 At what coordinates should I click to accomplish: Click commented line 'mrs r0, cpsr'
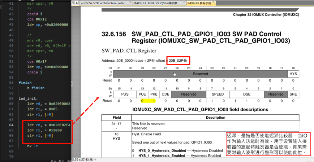(40, 40)
